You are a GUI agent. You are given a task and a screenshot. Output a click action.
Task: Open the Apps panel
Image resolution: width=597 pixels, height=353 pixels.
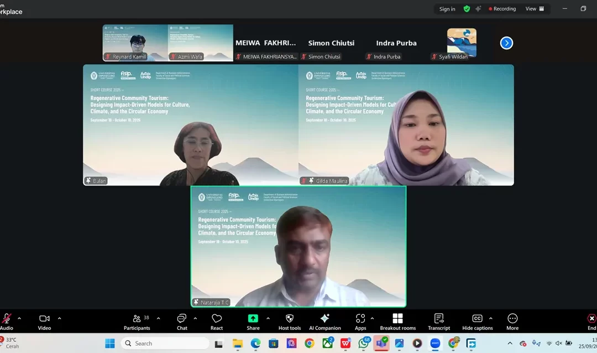pos(360,321)
